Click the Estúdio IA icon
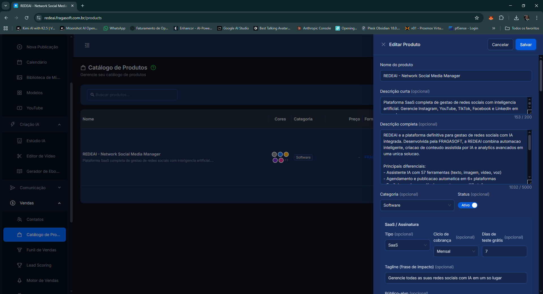Screen dimensions: 543x294 [20, 141]
